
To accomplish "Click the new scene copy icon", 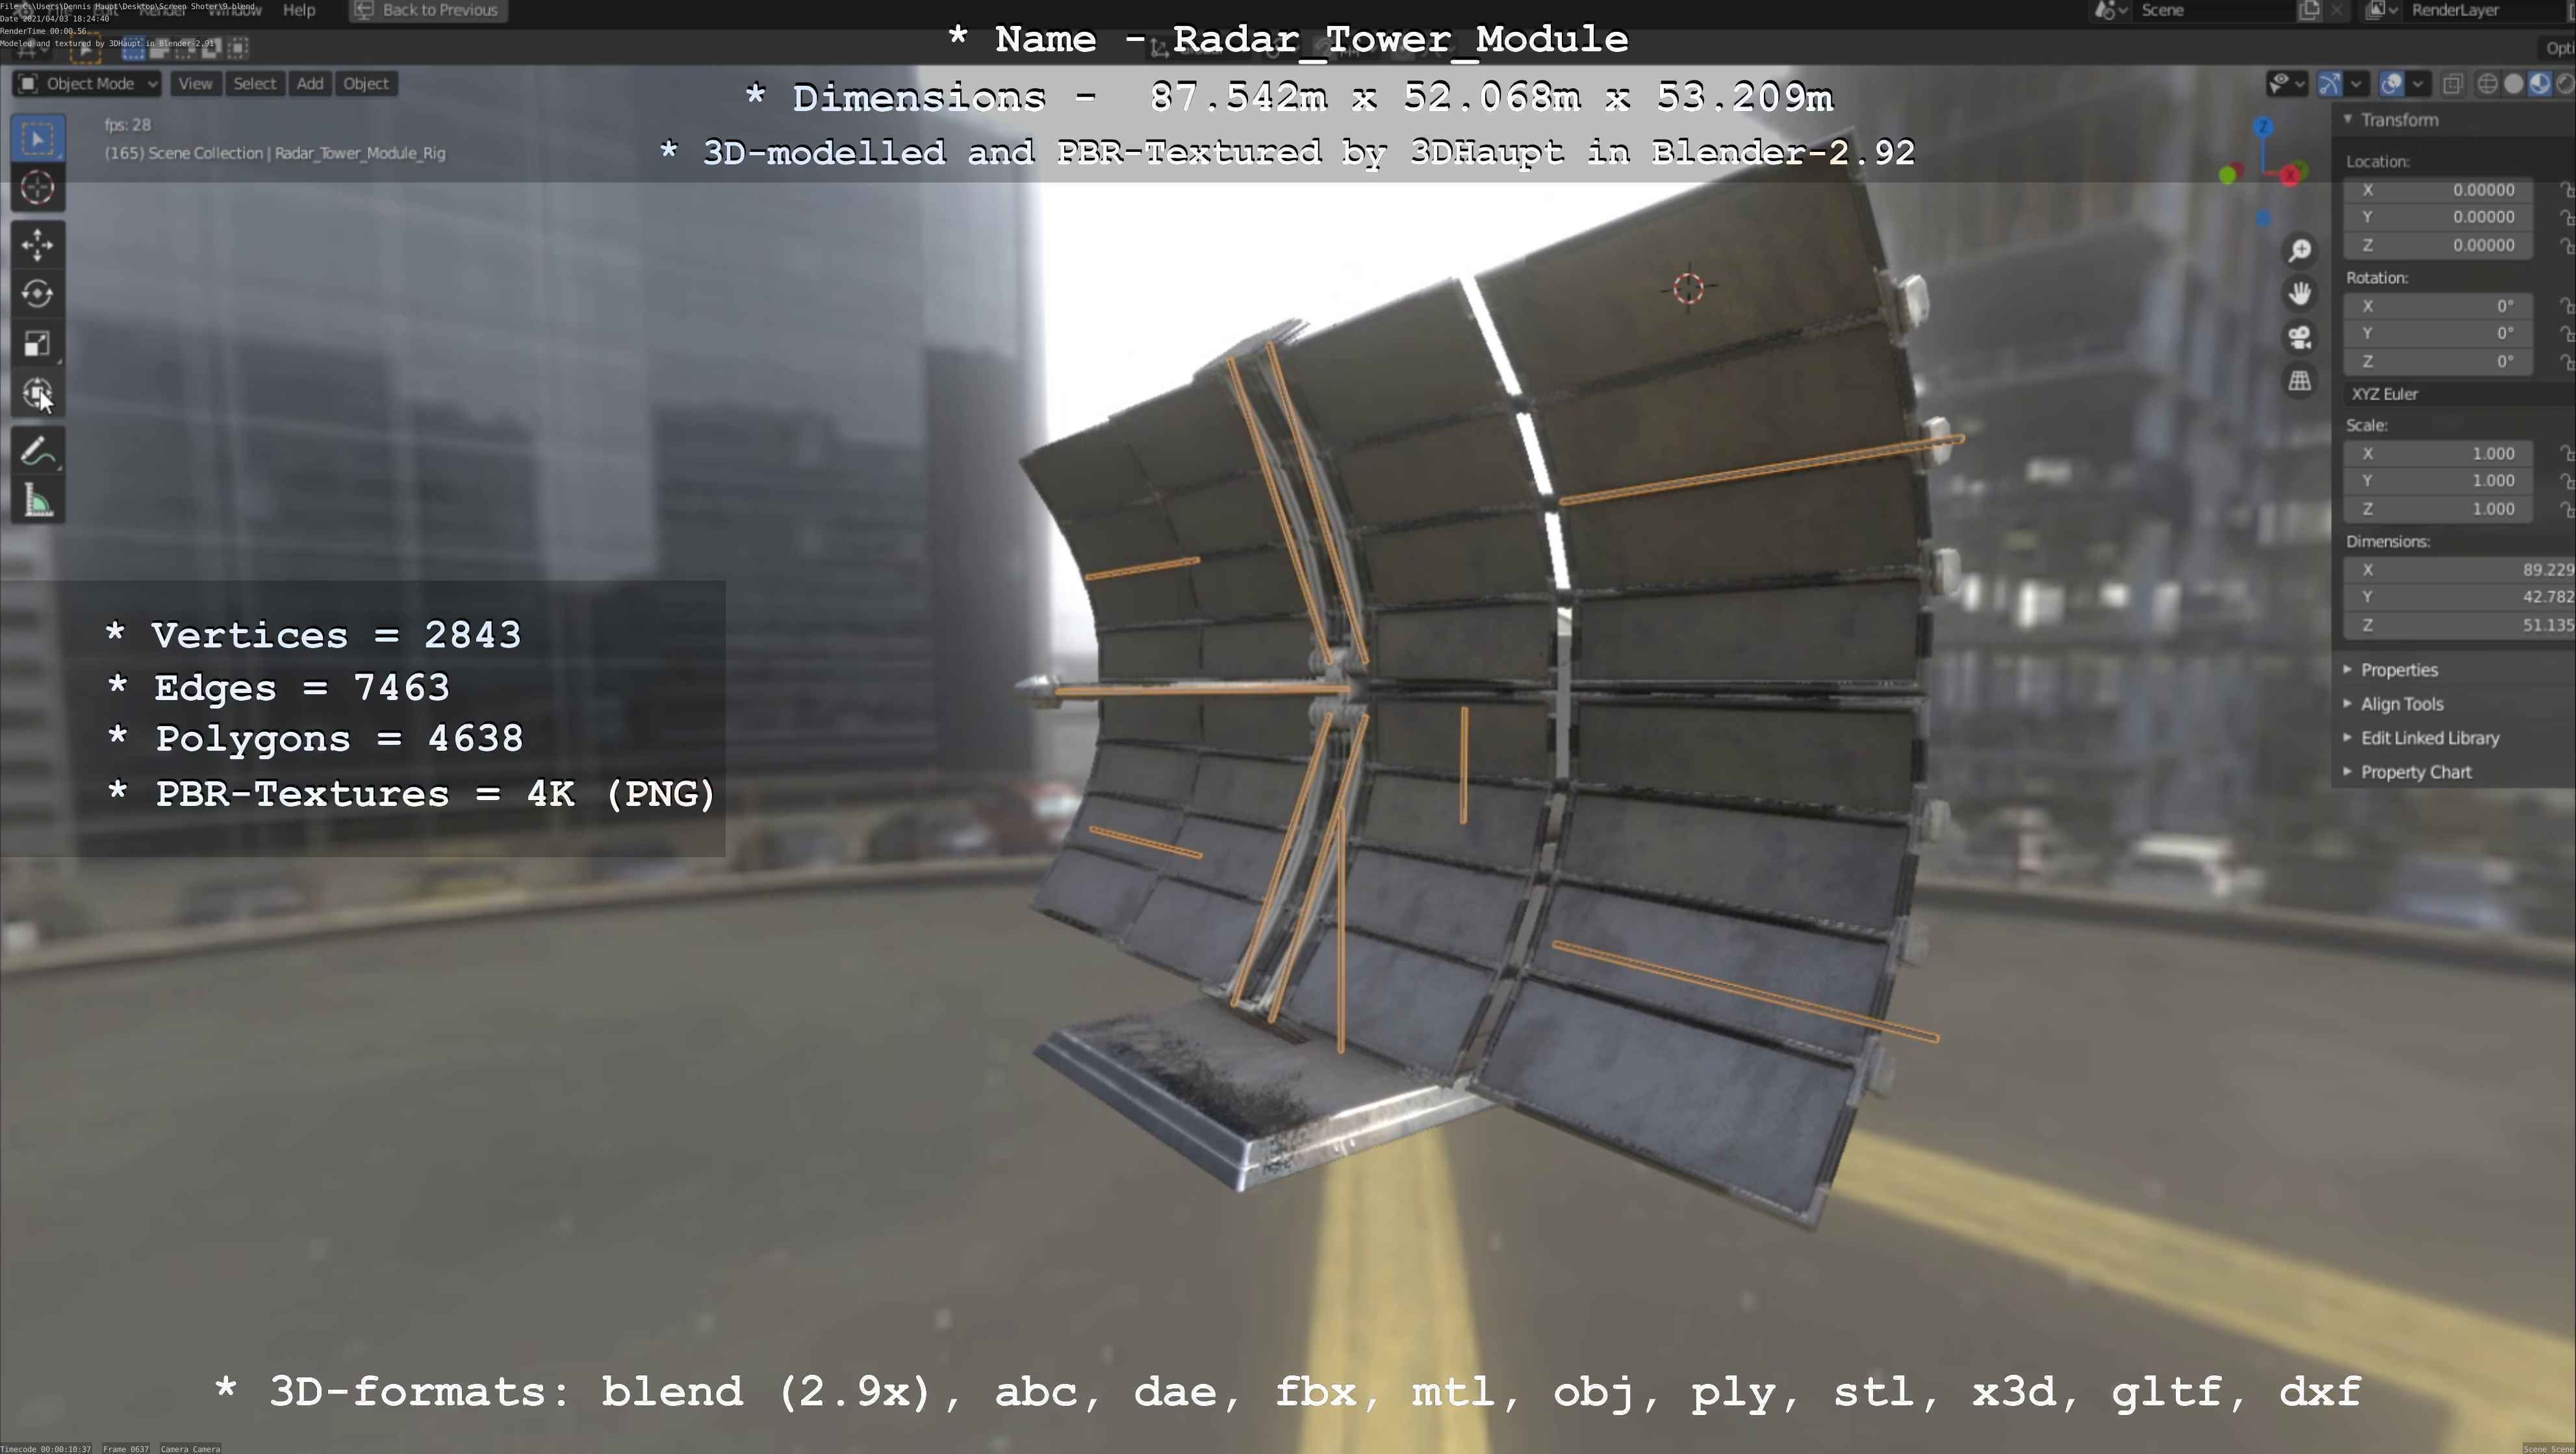I will click(x=2309, y=10).
